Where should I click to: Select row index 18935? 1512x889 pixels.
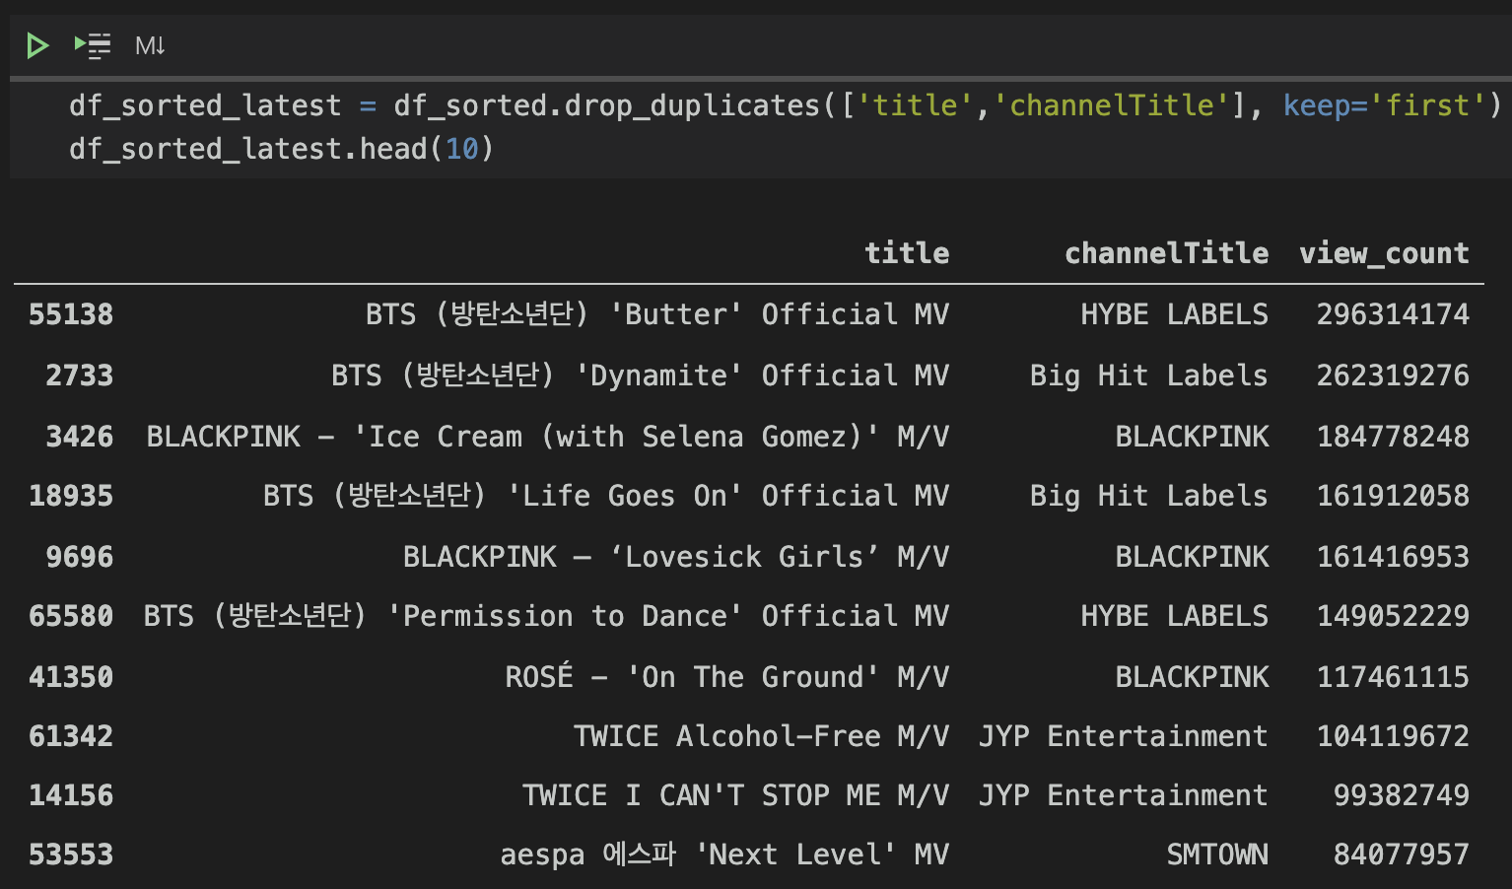coord(71,496)
